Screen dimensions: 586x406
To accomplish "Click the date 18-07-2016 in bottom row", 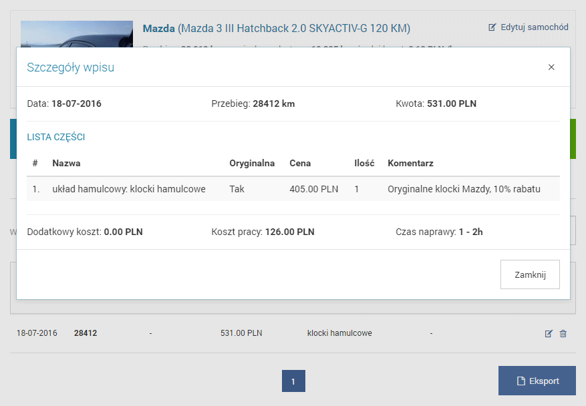I will (x=37, y=333).
